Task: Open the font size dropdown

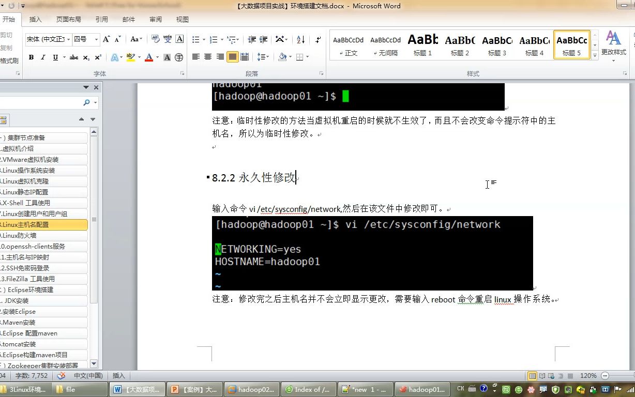Action: tap(96, 39)
